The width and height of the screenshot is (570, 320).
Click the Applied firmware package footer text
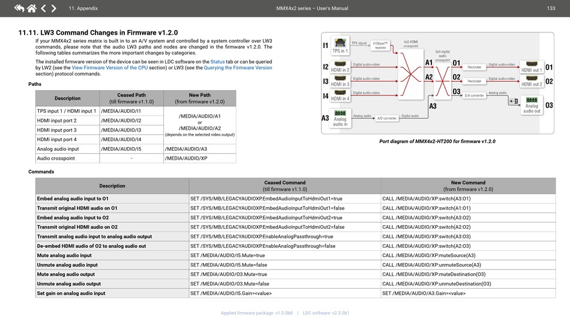pos(257,313)
